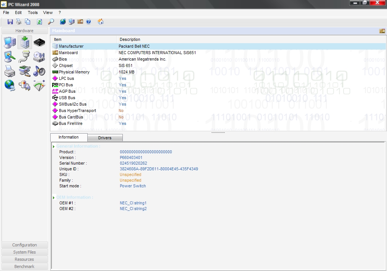Viewport: 387px width, 271px height.
Task: Open the Devices scanner and peripherals icon
Action: [25, 71]
